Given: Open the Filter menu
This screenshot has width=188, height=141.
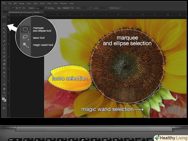Looking at the screenshot, I should (49, 3).
